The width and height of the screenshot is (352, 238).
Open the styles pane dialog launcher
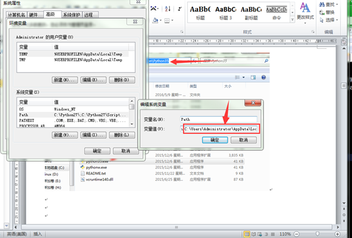[x=313, y=32]
